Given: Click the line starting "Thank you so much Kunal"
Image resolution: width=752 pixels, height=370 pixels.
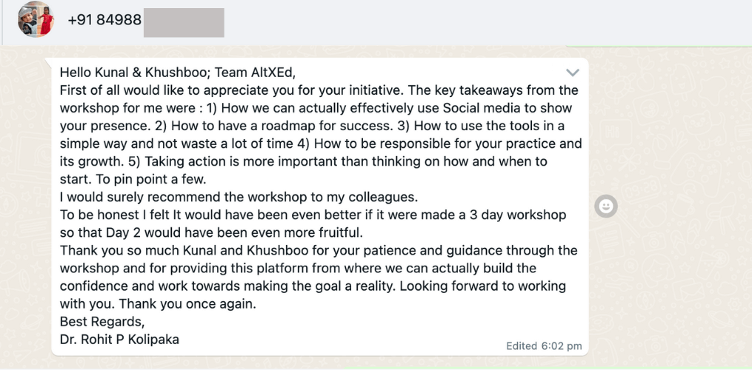Looking at the screenshot, I should pyautogui.click(x=319, y=250).
